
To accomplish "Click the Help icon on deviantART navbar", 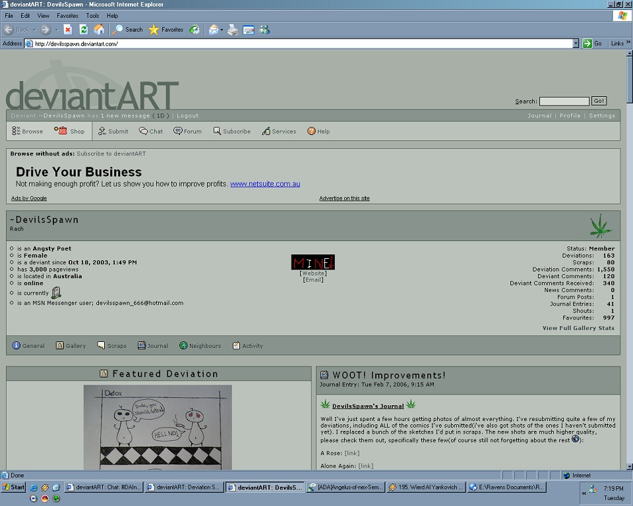I will [x=318, y=131].
